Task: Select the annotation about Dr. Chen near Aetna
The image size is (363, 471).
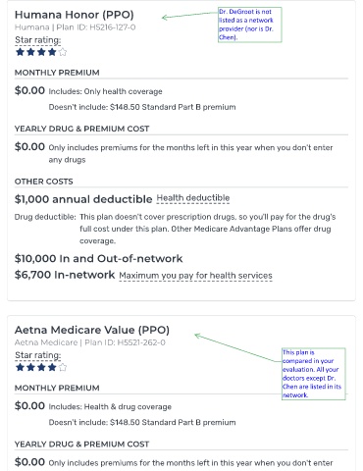Action: [x=314, y=374]
